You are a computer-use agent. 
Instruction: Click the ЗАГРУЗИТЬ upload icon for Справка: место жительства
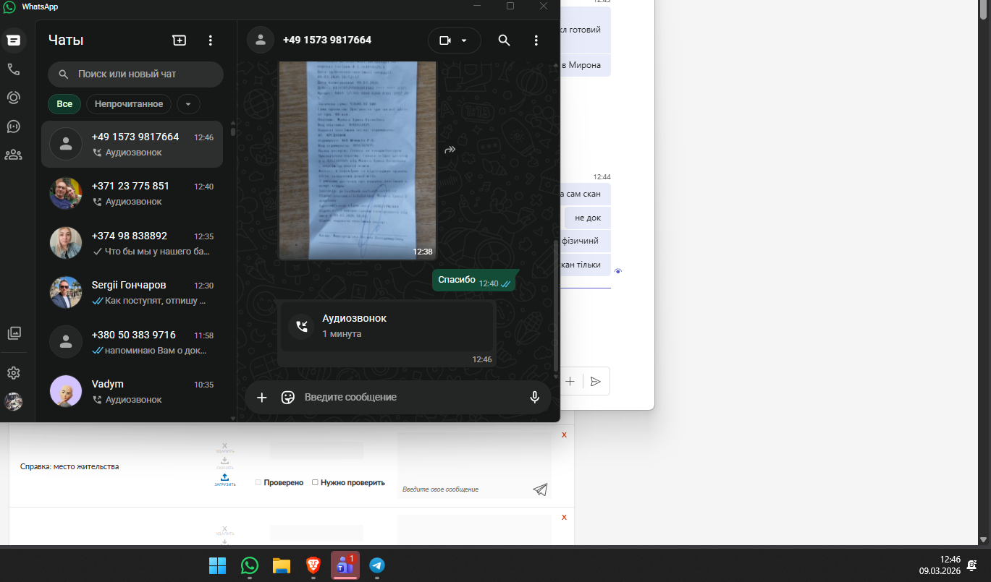point(224,479)
